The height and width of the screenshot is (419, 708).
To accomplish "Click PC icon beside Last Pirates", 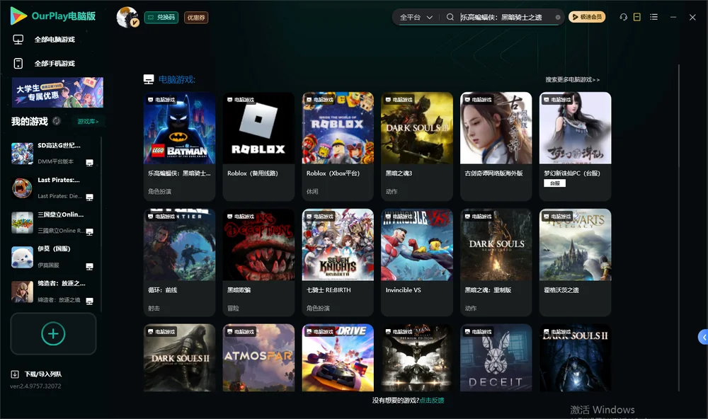I will tap(89, 197).
